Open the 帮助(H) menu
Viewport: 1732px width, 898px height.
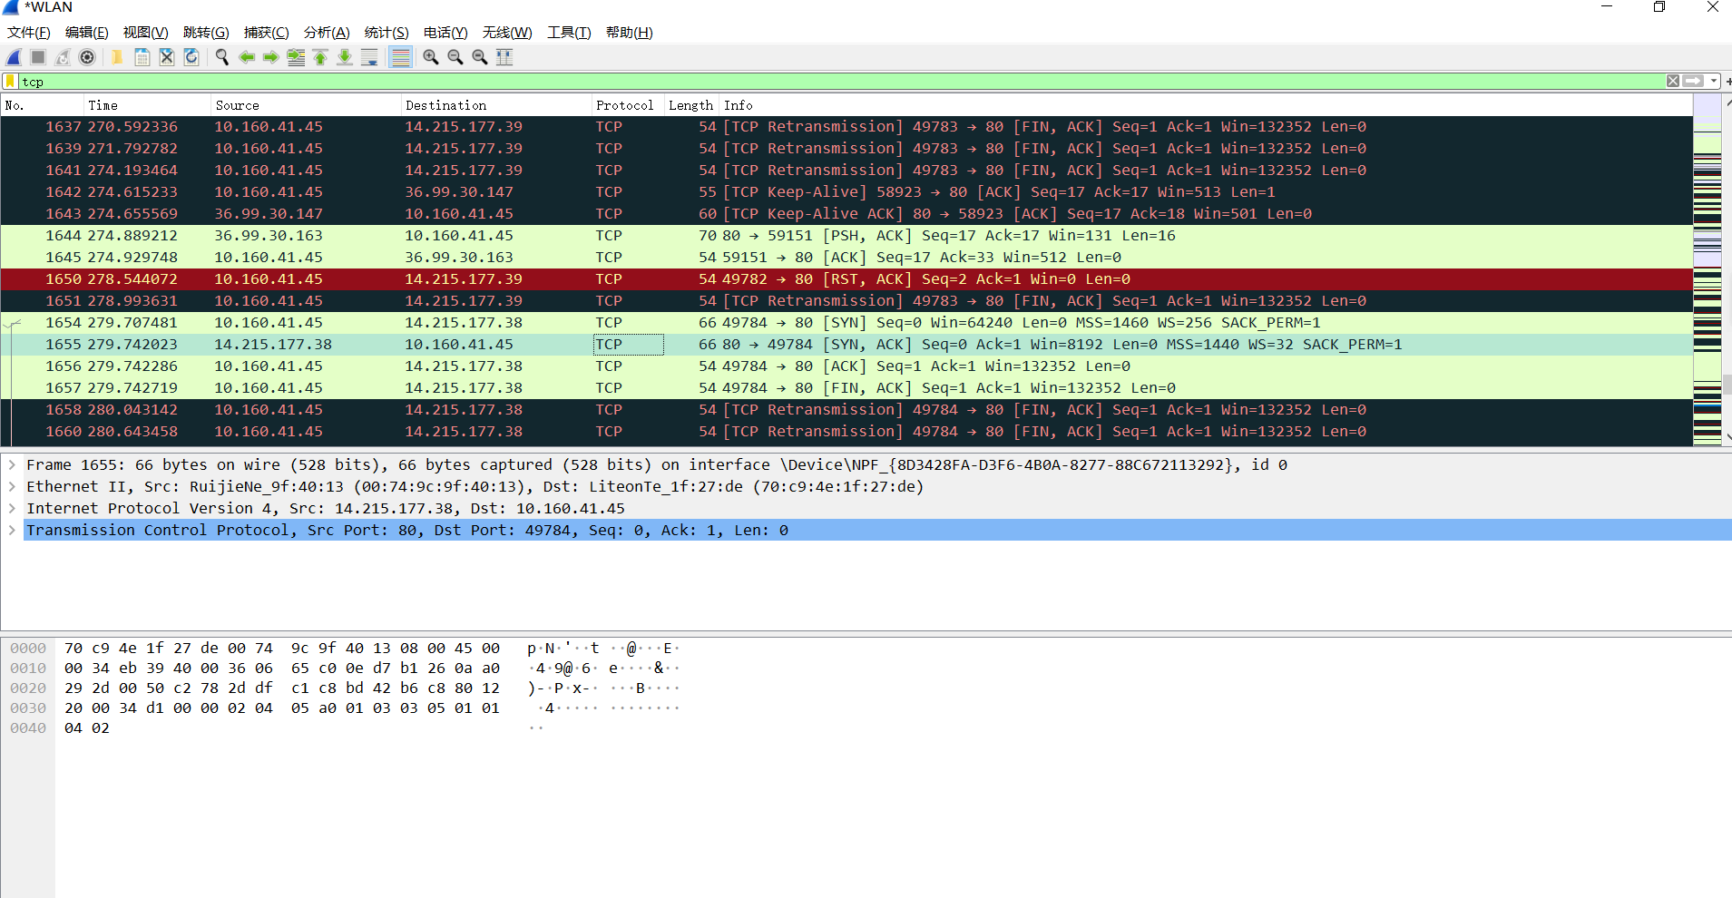coord(630,33)
